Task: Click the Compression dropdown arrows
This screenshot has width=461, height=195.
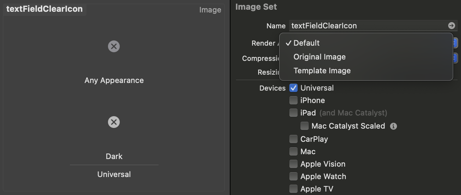Action: click(456, 58)
